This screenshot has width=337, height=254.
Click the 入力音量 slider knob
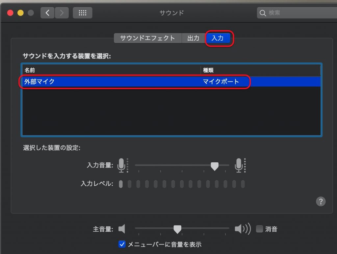click(215, 166)
